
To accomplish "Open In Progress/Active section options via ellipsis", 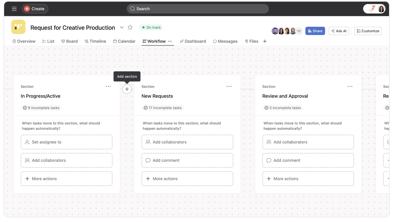I will coord(108,86).
